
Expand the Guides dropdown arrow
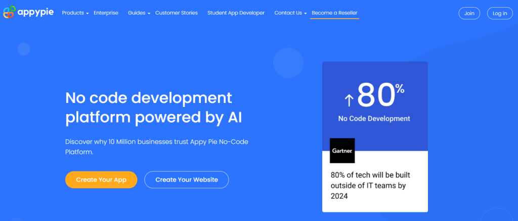click(149, 14)
